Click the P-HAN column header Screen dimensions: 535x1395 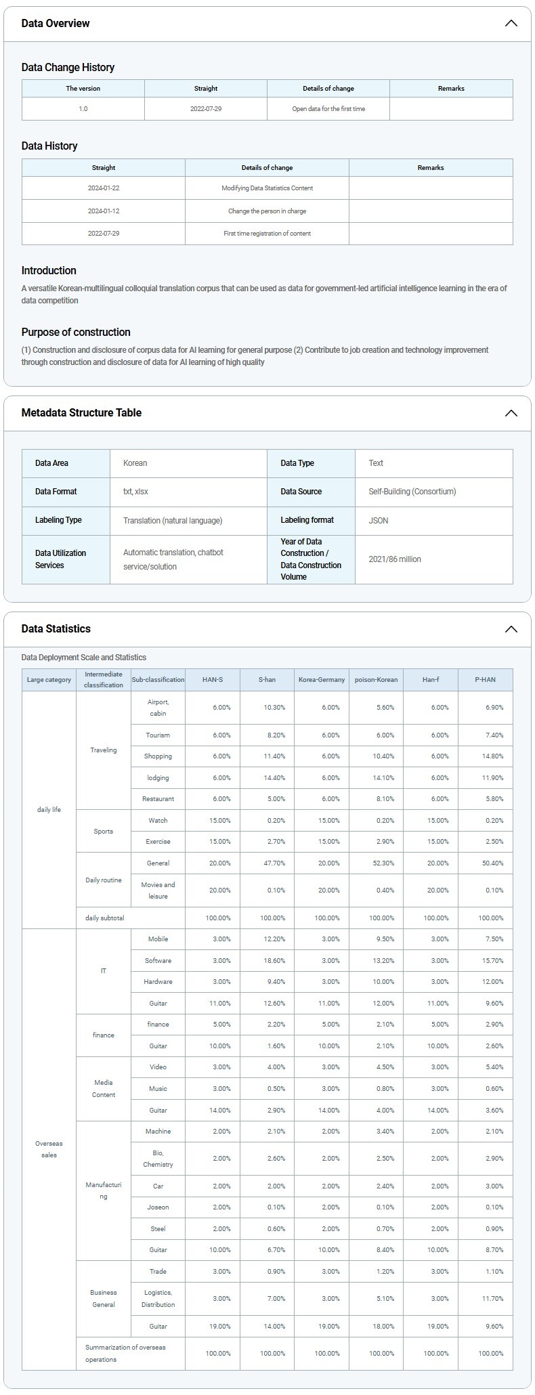[485, 679]
